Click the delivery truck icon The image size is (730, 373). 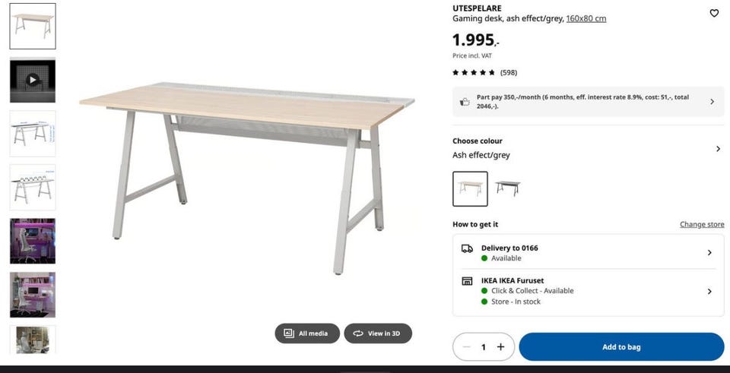click(x=467, y=248)
